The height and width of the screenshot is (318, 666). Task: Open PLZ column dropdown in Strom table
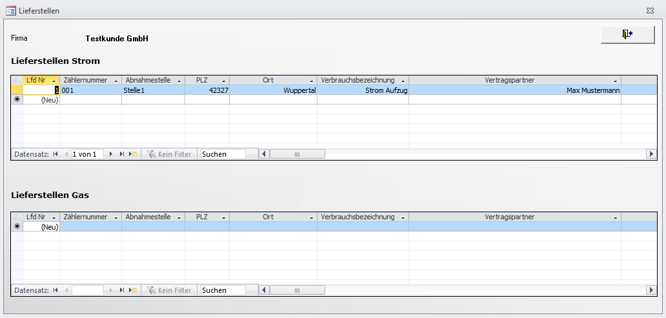(x=223, y=81)
